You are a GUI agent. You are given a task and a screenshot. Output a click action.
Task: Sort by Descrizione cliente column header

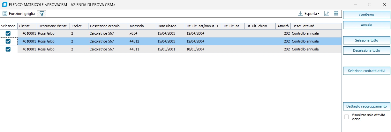coord(53,26)
